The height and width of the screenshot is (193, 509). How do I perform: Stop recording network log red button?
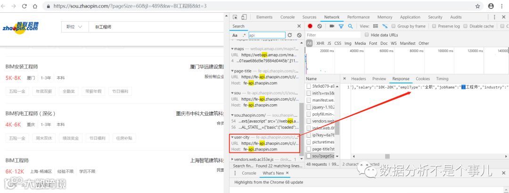pos(310,26)
